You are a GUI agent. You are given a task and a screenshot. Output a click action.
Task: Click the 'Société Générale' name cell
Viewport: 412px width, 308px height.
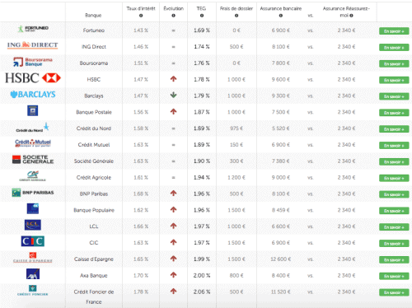coord(94,161)
